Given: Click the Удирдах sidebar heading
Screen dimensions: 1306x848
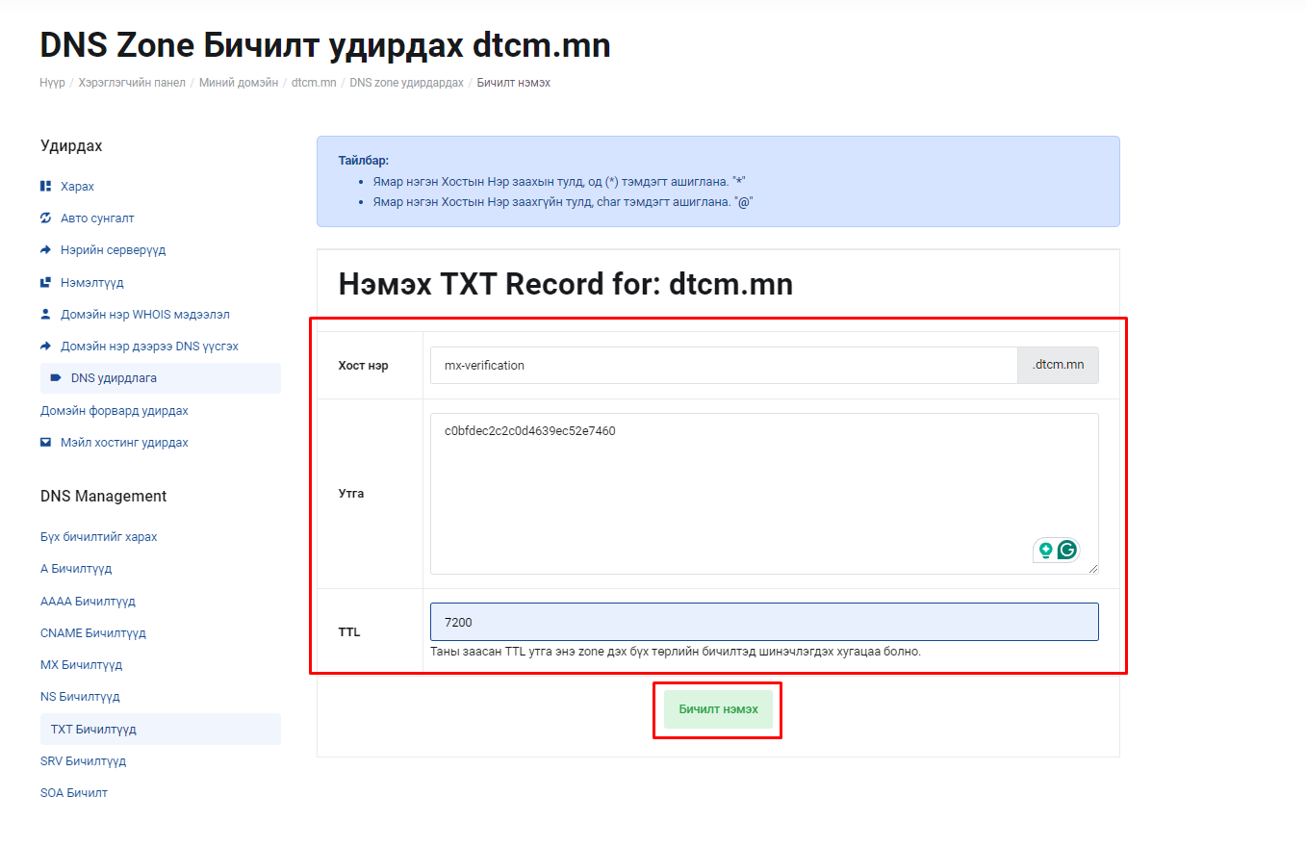Looking at the screenshot, I should pyautogui.click(x=71, y=146).
